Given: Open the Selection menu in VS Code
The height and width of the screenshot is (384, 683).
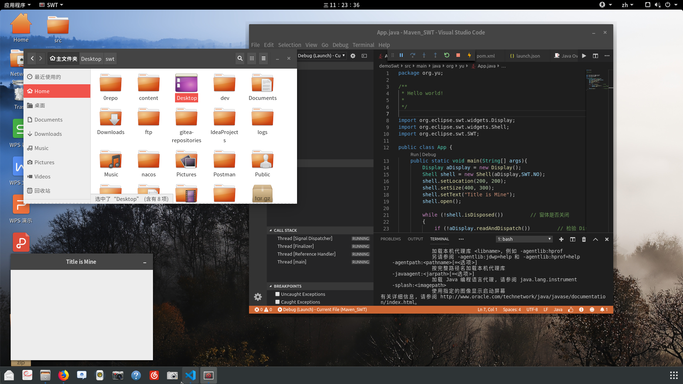Looking at the screenshot, I should [x=290, y=45].
